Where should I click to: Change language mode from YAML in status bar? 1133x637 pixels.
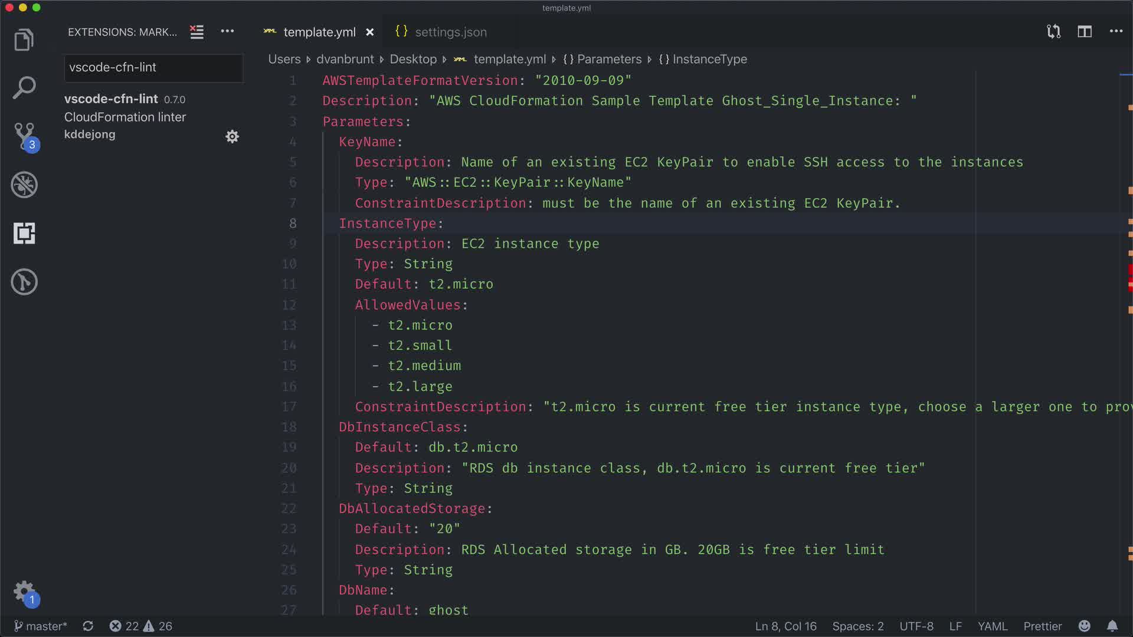(992, 626)
